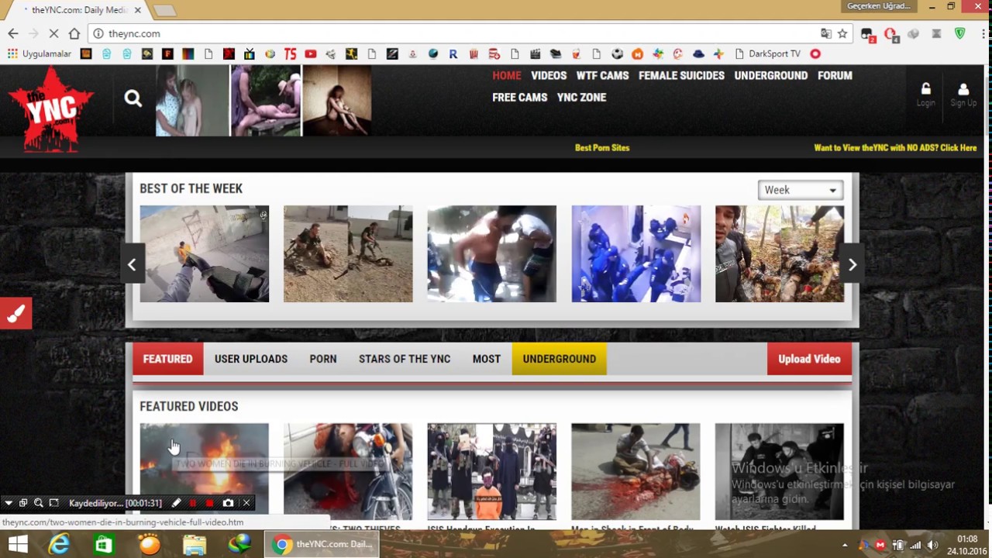Click the theYNC star logo

click(51, 108)
